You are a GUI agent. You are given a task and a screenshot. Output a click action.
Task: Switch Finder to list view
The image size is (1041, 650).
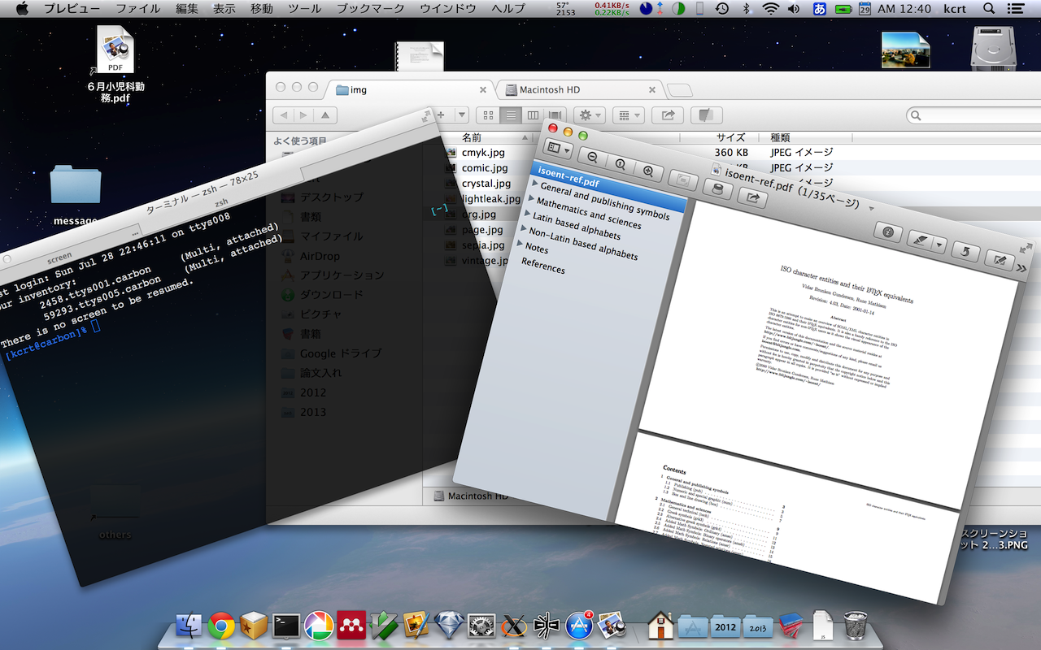511,115
